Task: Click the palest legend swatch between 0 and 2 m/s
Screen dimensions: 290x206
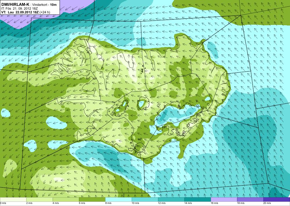Action: coord(13,200)
